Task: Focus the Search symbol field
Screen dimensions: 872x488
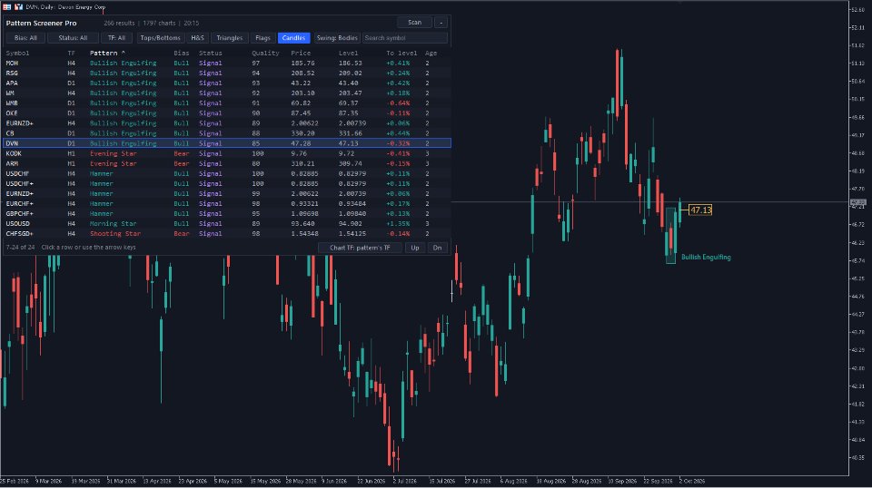Action: tap(405, 38)
